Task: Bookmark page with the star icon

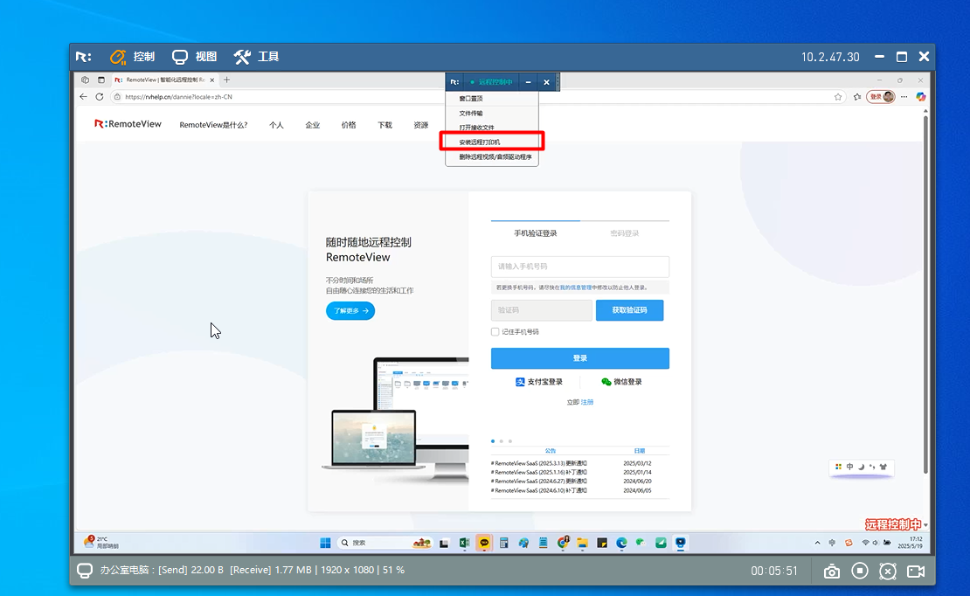Action: point(838,96)
